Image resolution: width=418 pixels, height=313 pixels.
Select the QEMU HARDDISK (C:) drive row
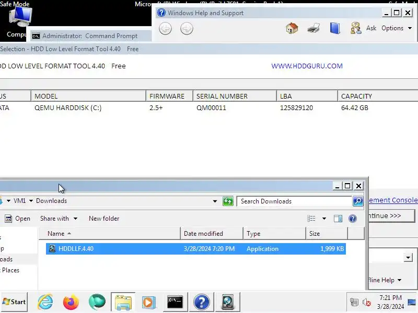tap(209, 108)
